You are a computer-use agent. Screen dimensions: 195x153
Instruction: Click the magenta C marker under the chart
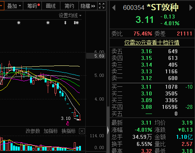click(68, 123)
